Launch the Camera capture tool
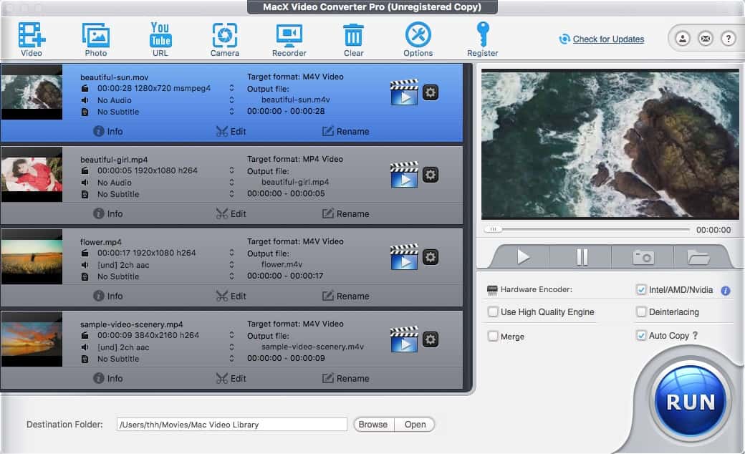Screen dimensions: 745x454 225,36
